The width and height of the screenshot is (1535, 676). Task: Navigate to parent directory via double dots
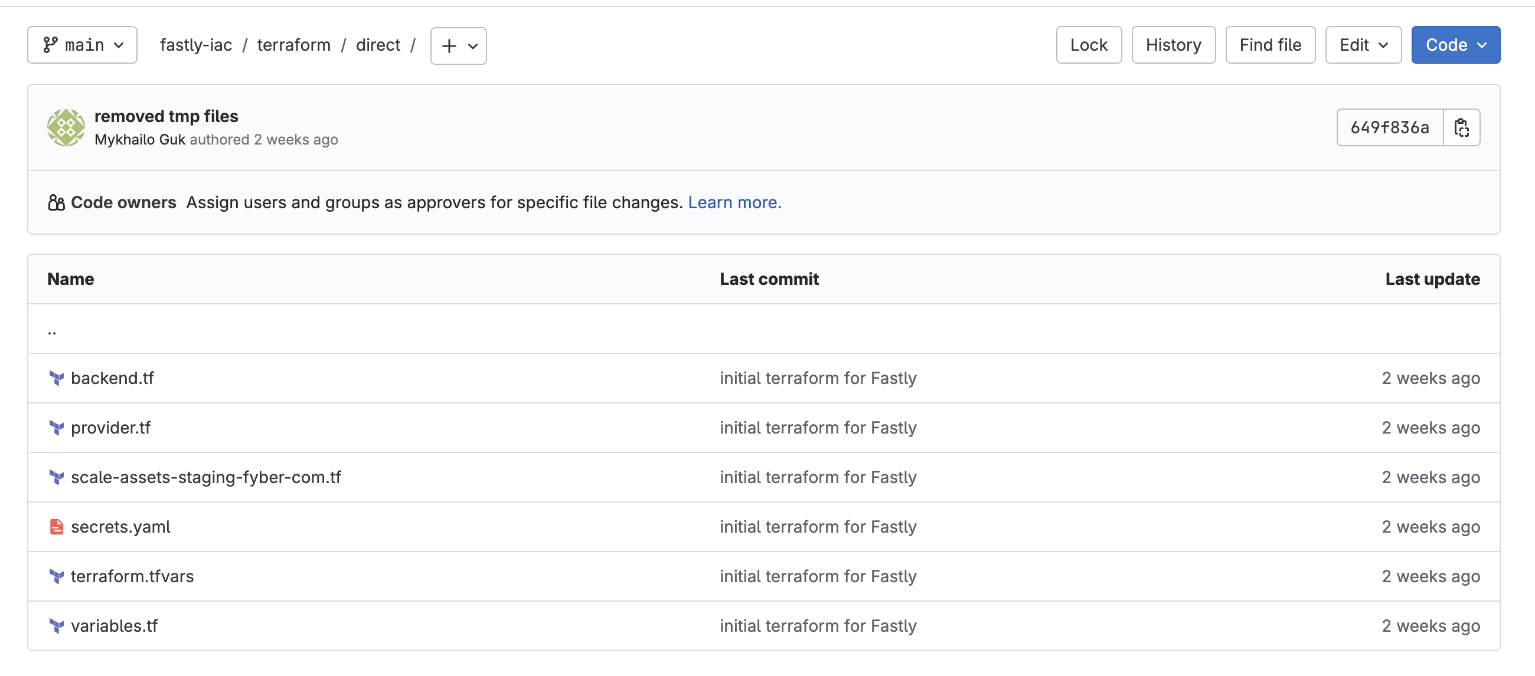pyautogui.click(x=52, y=330)
